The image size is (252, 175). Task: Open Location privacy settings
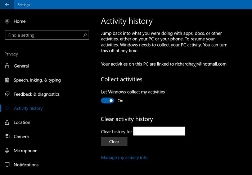pos(22,122)
